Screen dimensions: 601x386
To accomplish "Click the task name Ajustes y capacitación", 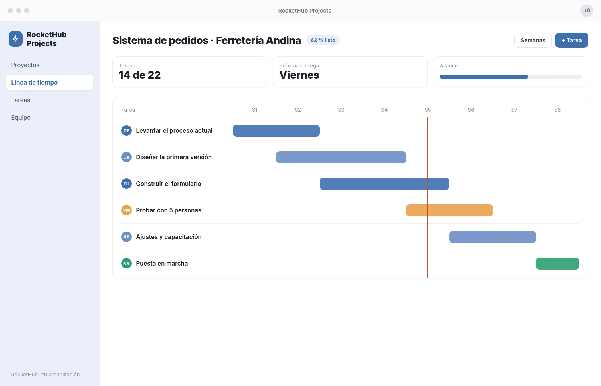I will [169, 237].
